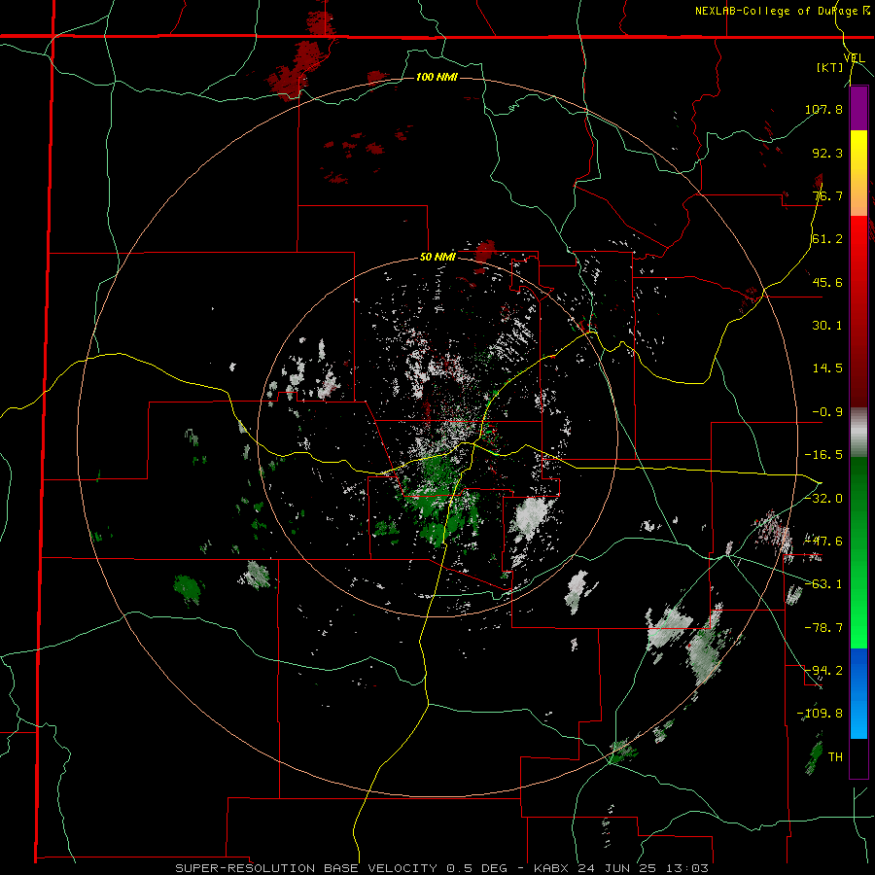The width and height of the screenshot is (875, 875).
Task: Click the -94.2 legend value
Action: [823, 671]
